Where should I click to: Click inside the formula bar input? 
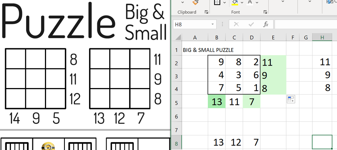[x=306, y=24]
